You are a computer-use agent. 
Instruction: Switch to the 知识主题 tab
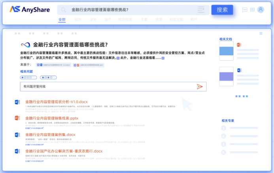[x=176, y=19]
